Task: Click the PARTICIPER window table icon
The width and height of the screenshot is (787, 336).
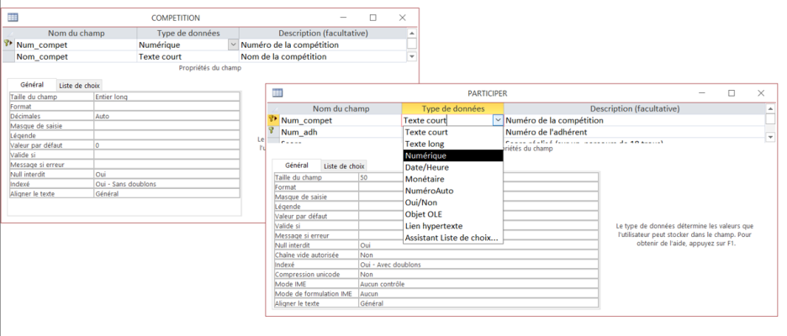Action: 277,92
